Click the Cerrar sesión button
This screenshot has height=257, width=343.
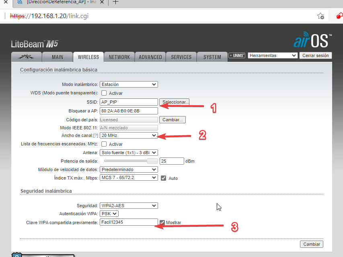point(315,56)
